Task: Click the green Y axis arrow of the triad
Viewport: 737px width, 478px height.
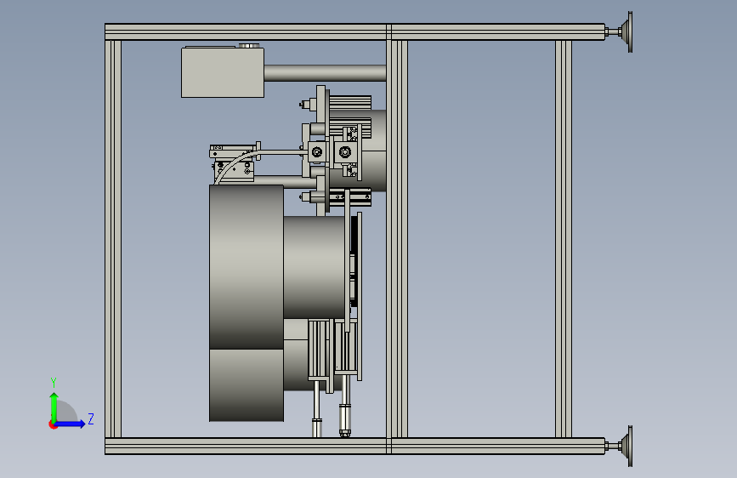Action: coord(54,407)
